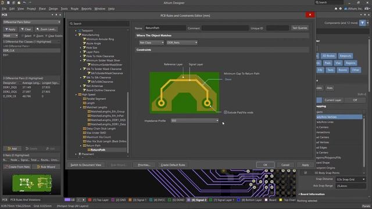This screenshot has height=209, width=372.
Task: Click icon beside ReturnPath rule
Action: click(89, 150)
